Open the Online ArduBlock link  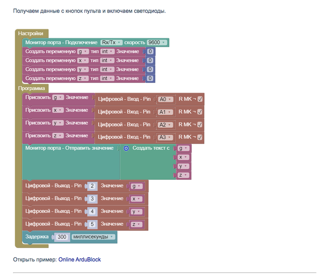[79, 259]
